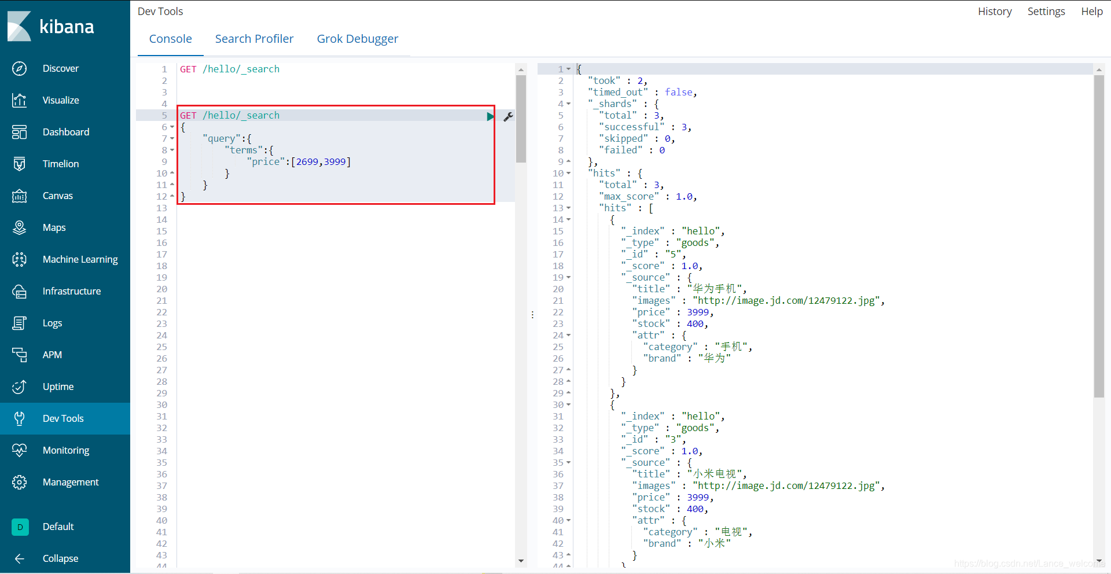Collapse output hits array fold line 13
Image resolution: width=1111 pixels, height=574 pixels.
point(568,208)
